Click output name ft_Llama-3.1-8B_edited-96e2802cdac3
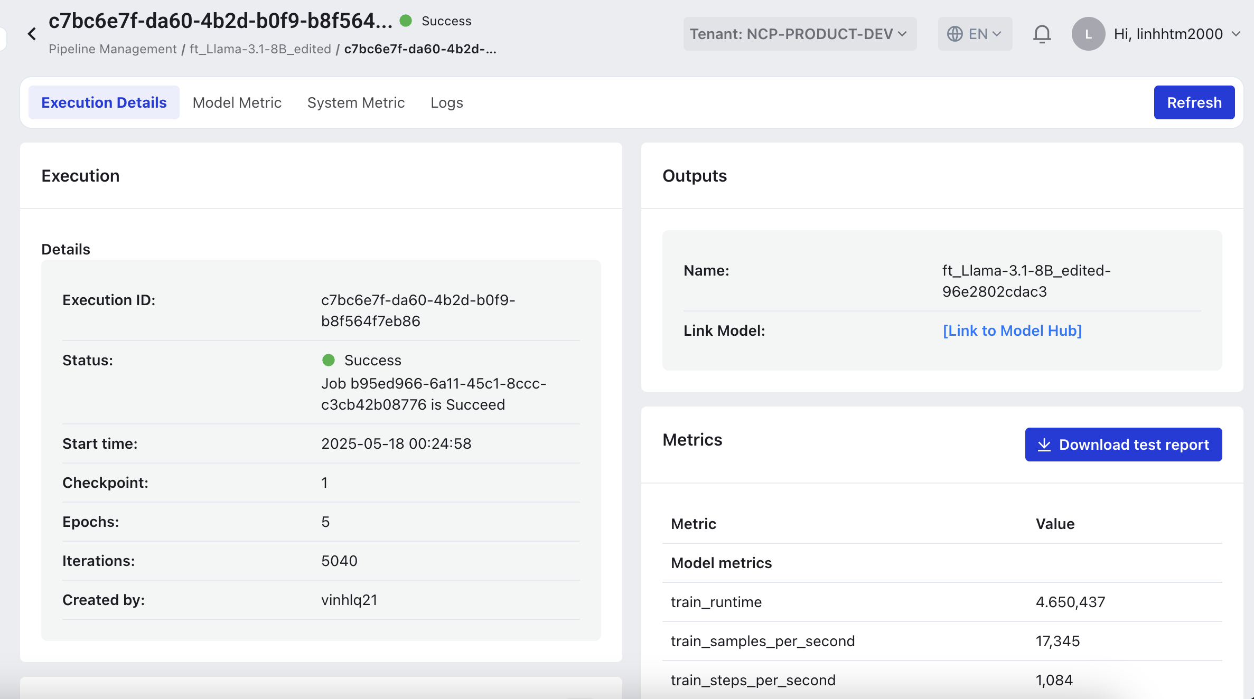The image size is (1254, 699). point(1026,281)
